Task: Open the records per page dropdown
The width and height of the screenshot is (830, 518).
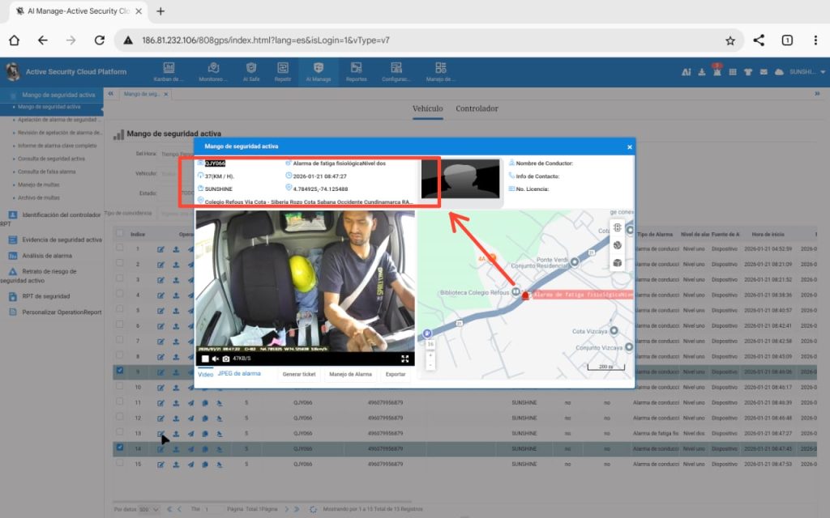Action: pyautogui.click(x=149, y=509)
